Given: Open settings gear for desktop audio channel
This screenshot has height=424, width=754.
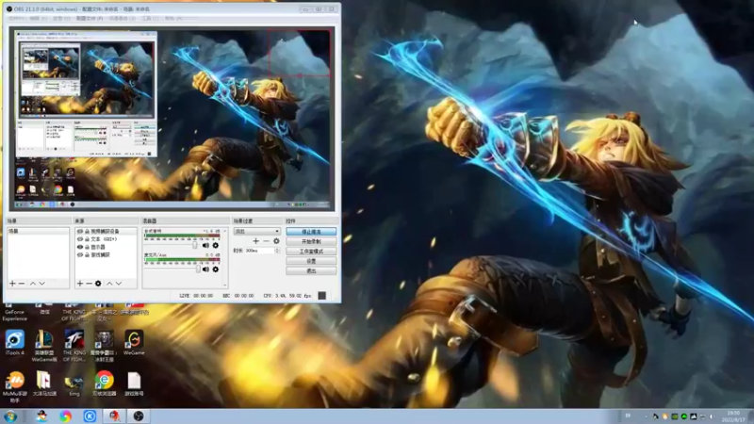Looking at the screenshot, I should 216,246.
